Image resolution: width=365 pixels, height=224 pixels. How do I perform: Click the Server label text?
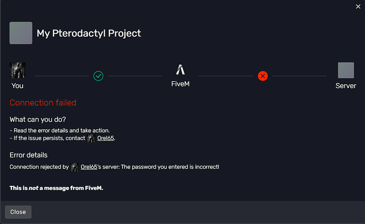point(345,86)
